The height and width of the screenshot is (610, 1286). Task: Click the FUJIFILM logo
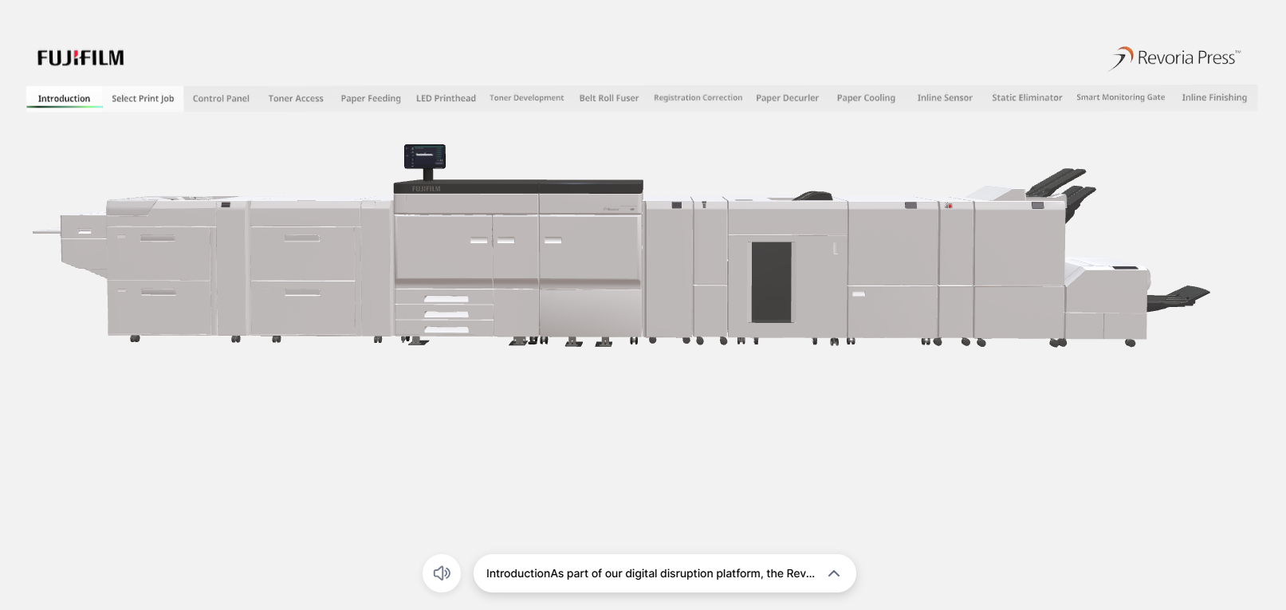click(x=81, y=58)
